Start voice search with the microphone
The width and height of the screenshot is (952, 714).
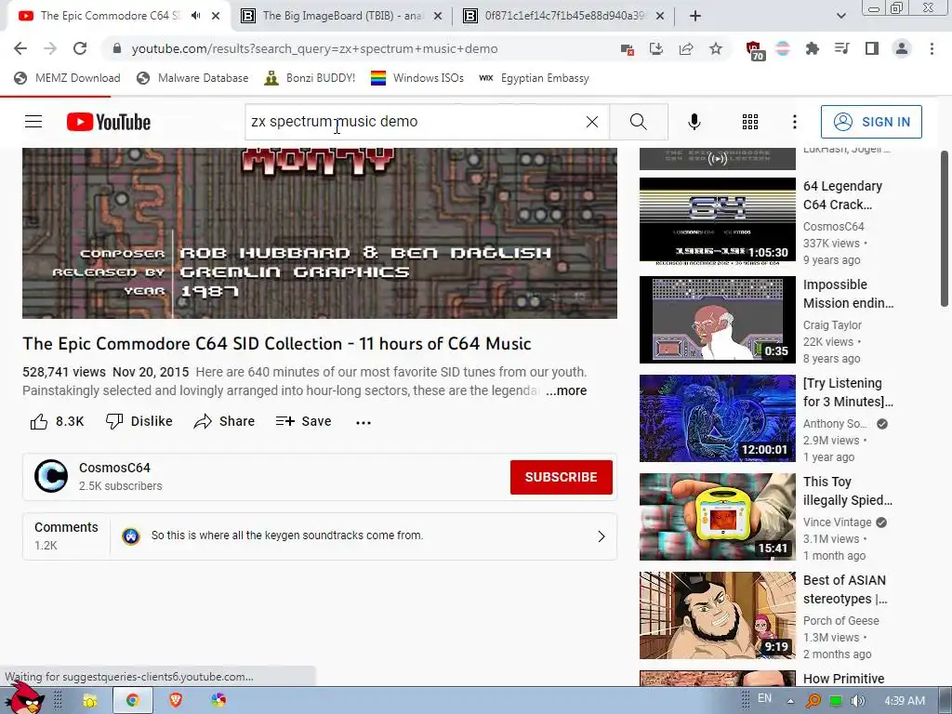point(694,122)
